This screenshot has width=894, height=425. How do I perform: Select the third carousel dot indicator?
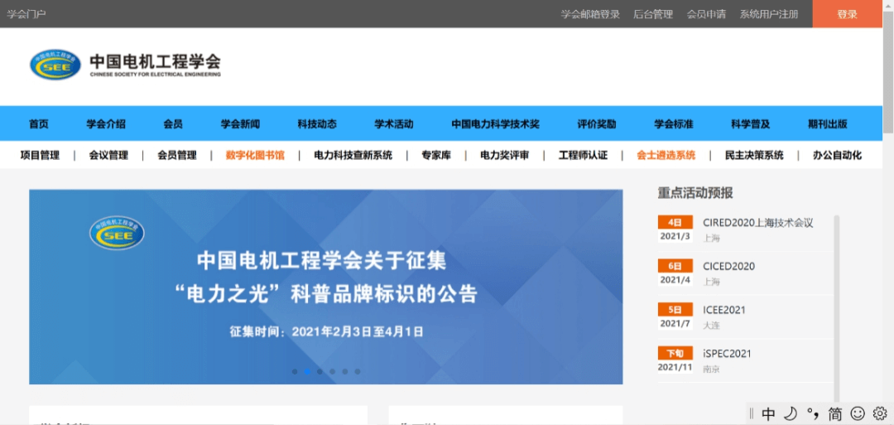pyautogui.click(x=320, y=371)
